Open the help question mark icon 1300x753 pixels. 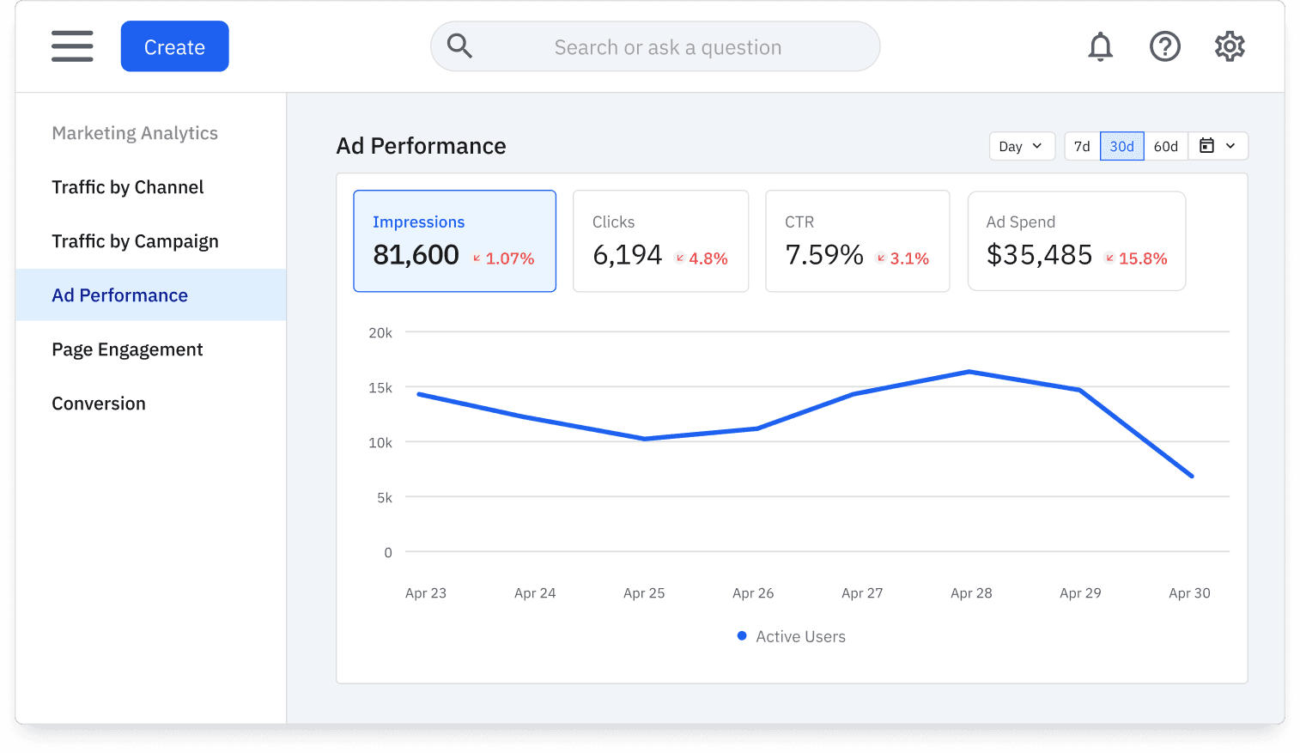pyautogui.click(x=1165, y=46)
